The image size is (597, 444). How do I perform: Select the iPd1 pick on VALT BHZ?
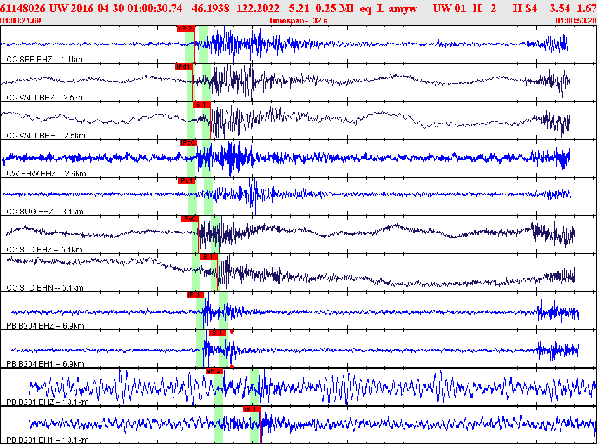click(x=183, y=67)
